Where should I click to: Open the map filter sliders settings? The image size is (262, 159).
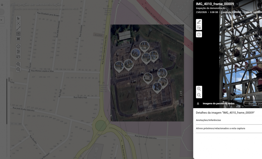tap(18, 52)
